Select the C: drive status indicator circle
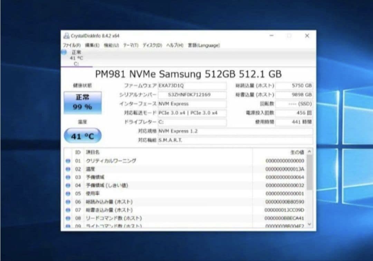The width and height of the screenshot is (373, 261). coord(64,52)
